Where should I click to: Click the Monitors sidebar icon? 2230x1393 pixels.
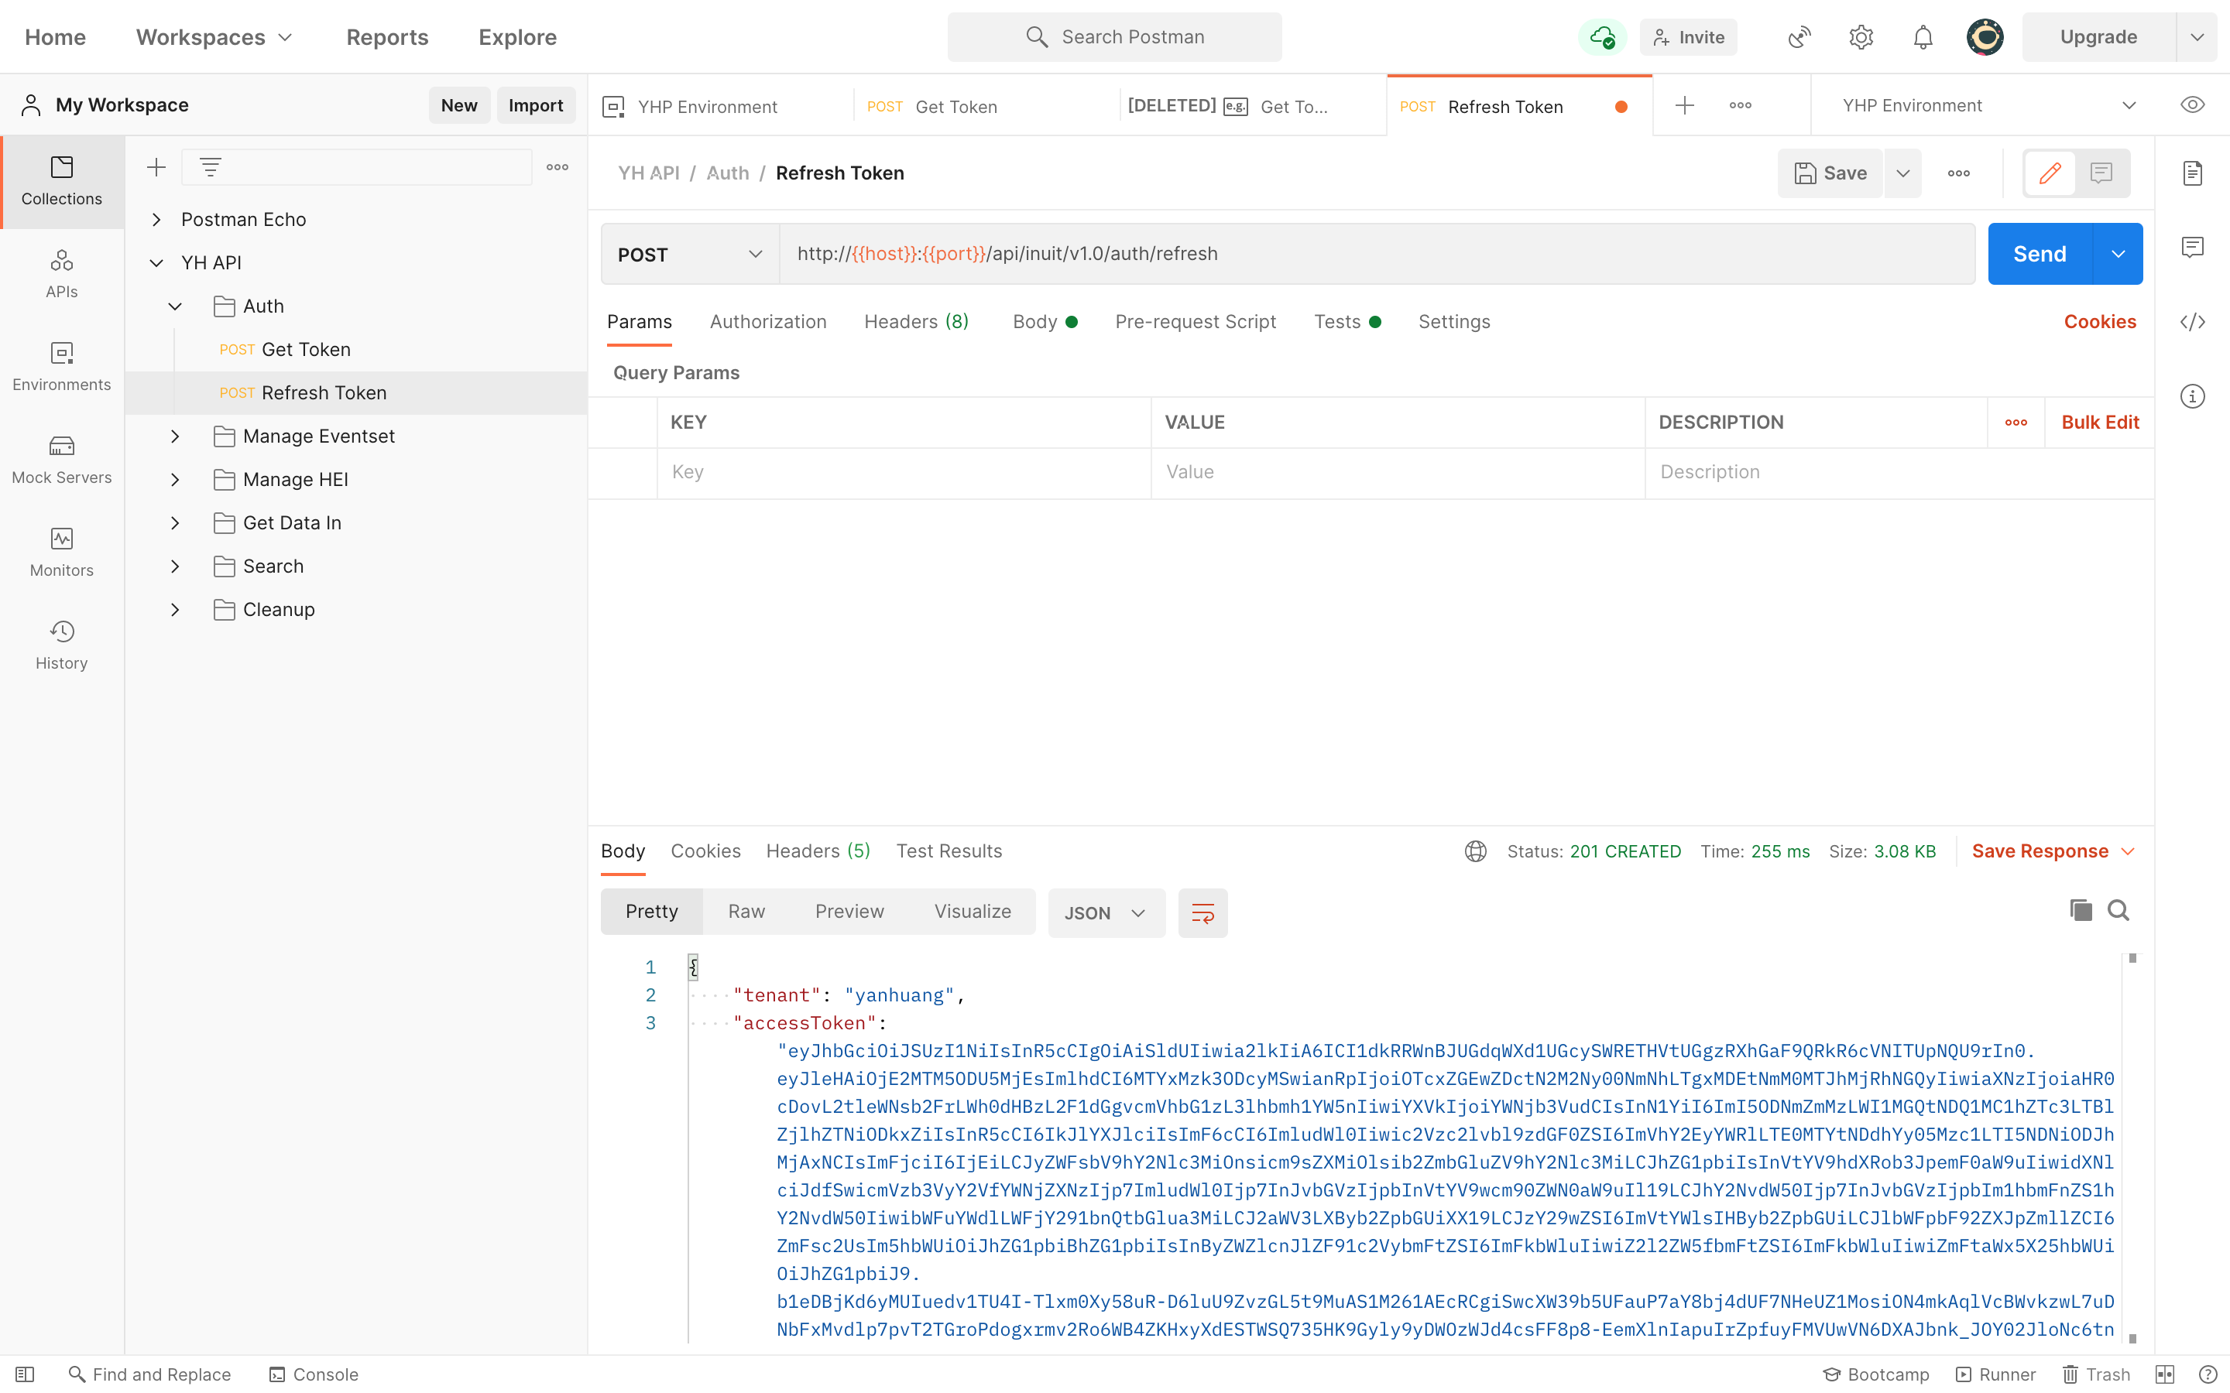tap(63, 539)
